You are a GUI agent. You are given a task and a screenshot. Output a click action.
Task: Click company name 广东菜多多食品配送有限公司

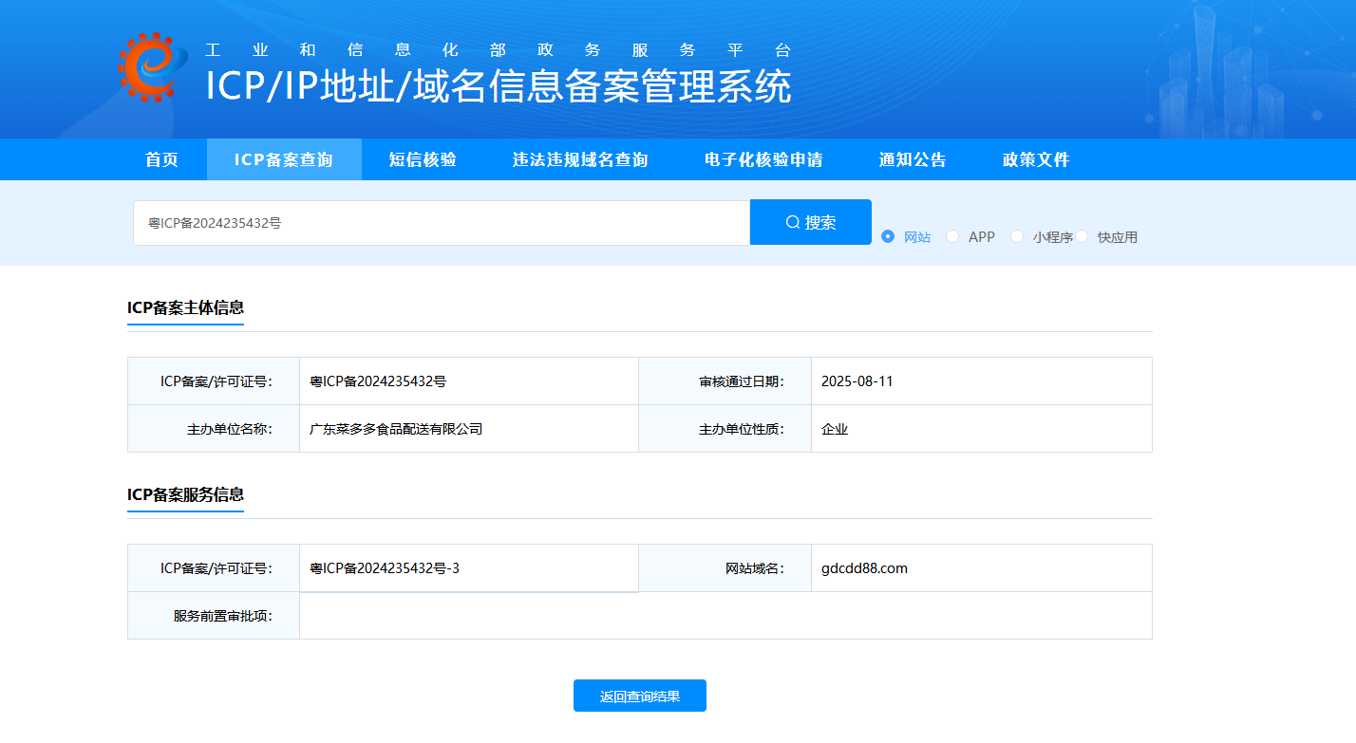[x=396, y=429]
